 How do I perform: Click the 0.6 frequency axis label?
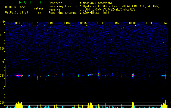tap(2, 103)
